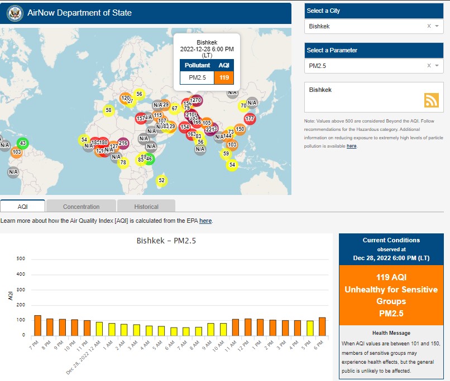Open the Historical tab
450x381 pixels.
(x=146, y=207)
